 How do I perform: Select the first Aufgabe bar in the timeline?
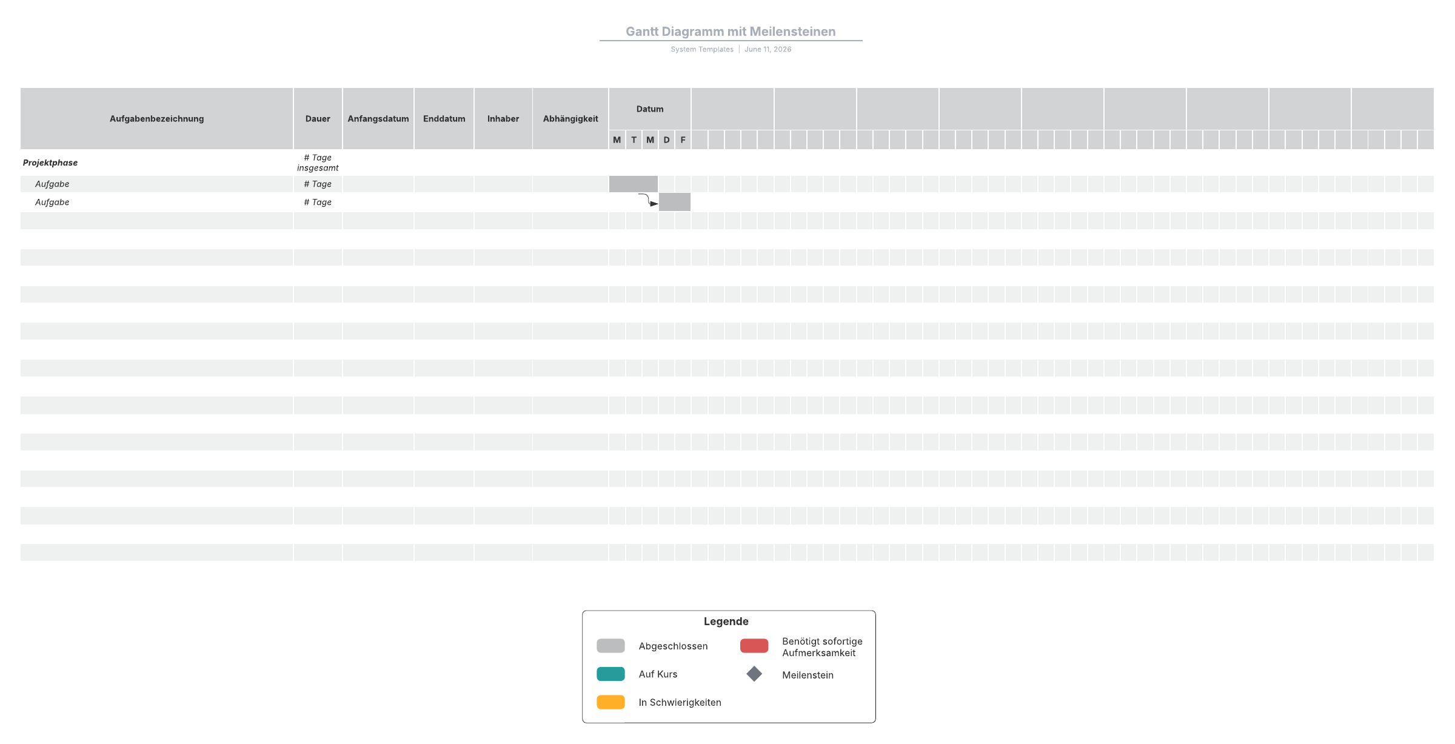click(634, 184)
